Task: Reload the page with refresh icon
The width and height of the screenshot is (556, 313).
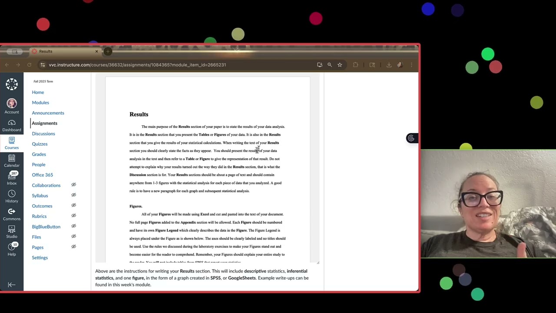Action: [x=29, y=65]
